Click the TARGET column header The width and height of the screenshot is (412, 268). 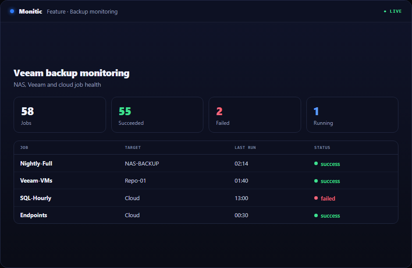pyautogui.click(x=133, y=148)
